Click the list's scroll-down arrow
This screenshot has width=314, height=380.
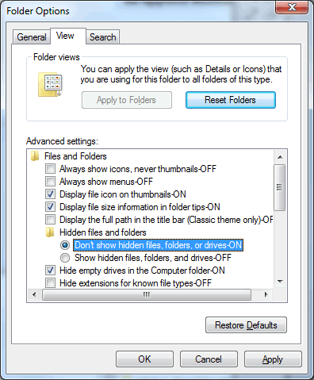click(x=280, y=282)
